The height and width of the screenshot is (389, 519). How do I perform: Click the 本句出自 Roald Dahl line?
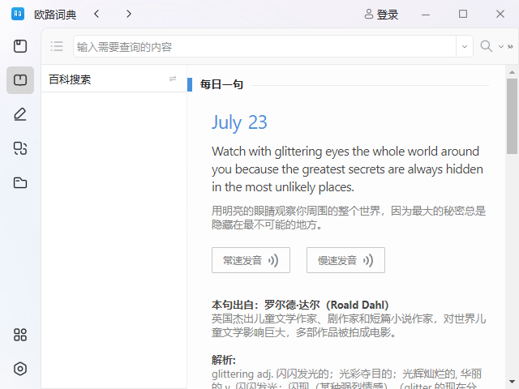pos(300,305)
